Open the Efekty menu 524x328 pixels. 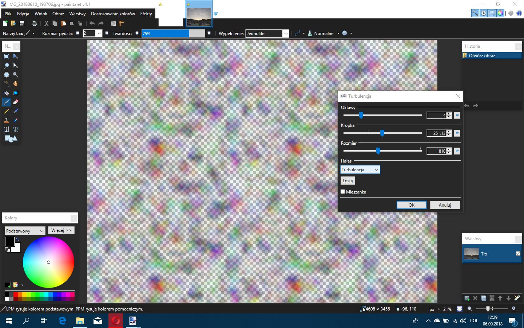click(x=146, y=13)
